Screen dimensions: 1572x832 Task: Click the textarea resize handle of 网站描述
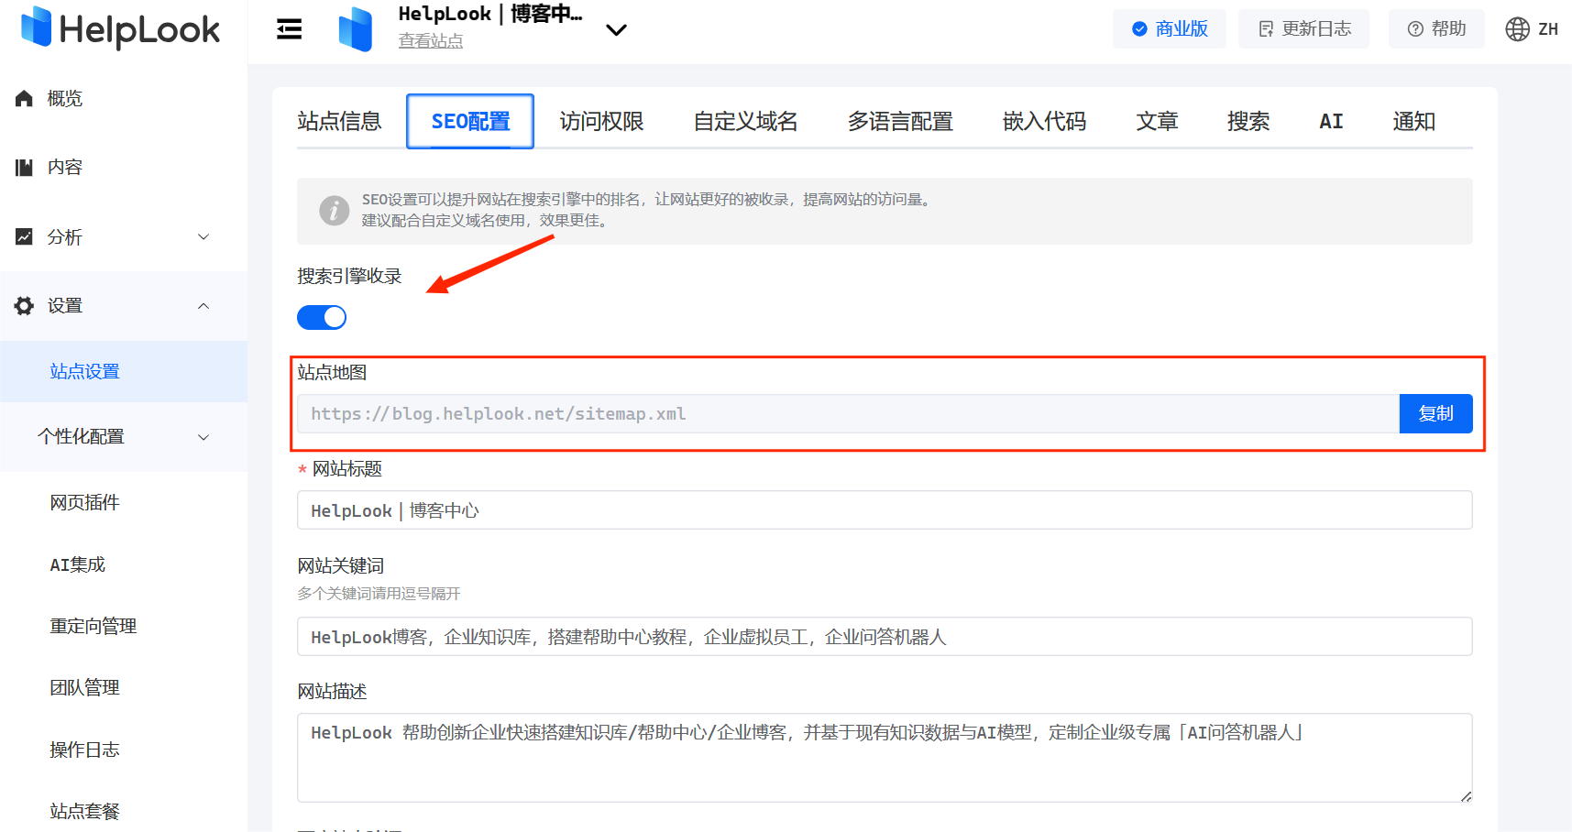[1466, 796]
